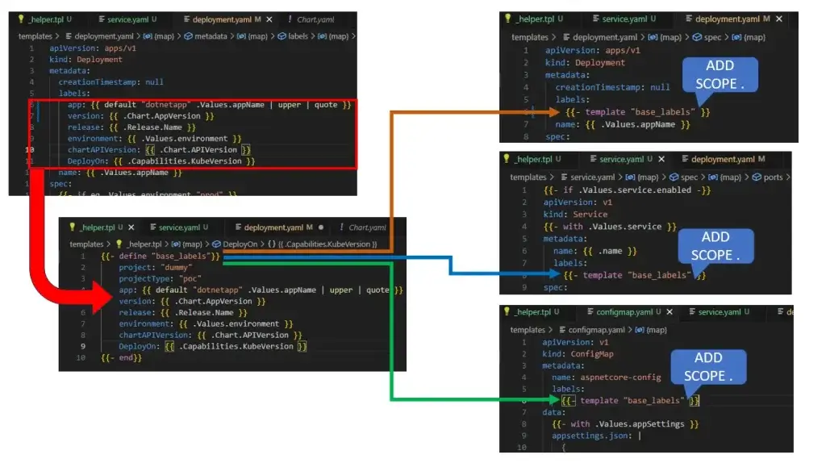This screenshot has height=463, width=826.
Task: Click the cube icon beside the DeployOn breadcrumb
Action: pyautogui.click(x=216, y=244)
